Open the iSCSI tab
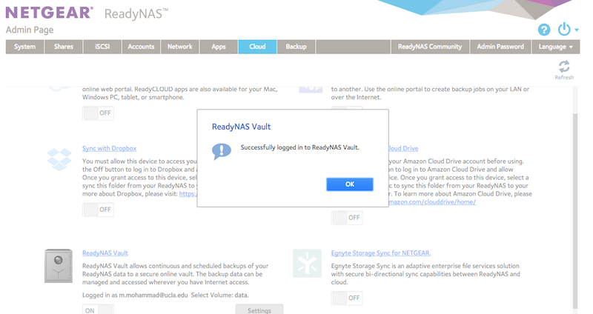The width and height of the screenshot is (593, 314). (x=102, y=47)
